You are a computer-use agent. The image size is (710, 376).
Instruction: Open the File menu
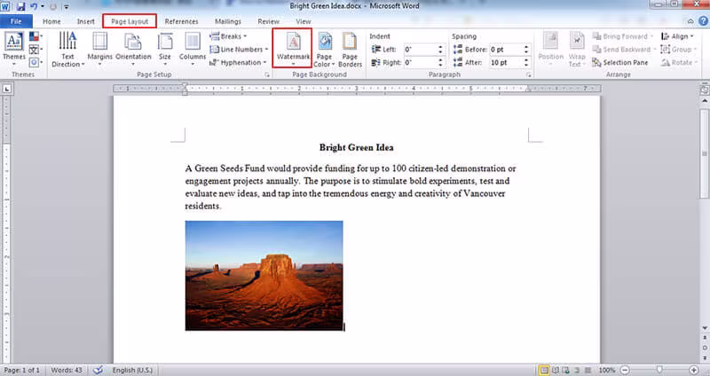pyautogui.click(x=16, y=21)
